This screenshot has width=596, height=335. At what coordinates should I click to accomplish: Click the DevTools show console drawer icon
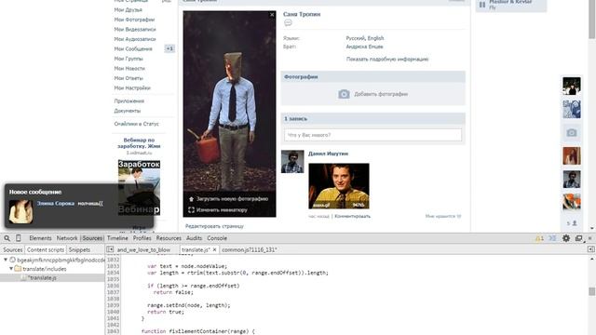pyautogui.click(x=552, y=238)
